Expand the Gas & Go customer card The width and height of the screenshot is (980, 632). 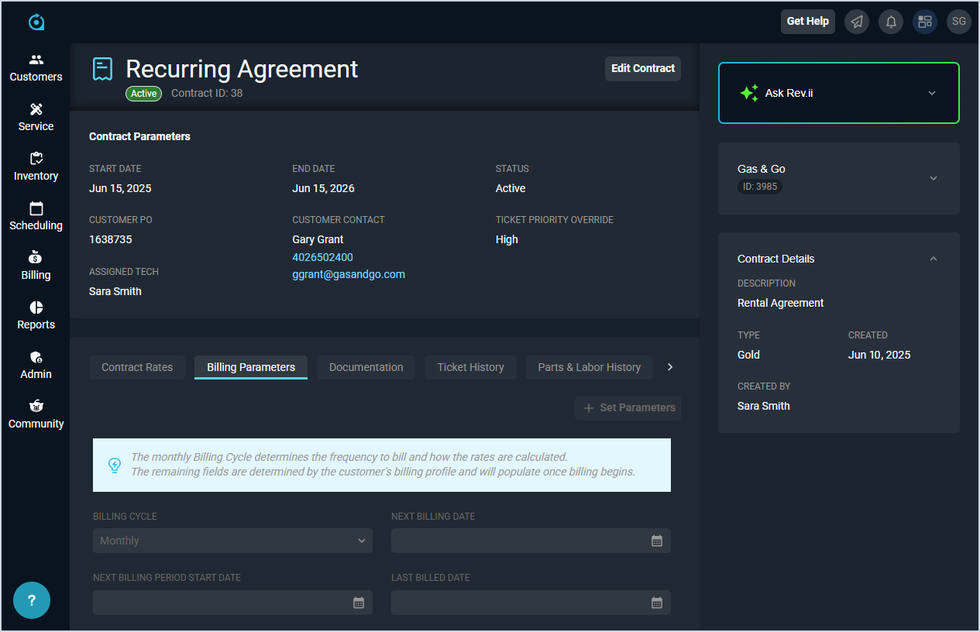pyautogui.click(x=933, y=178)
